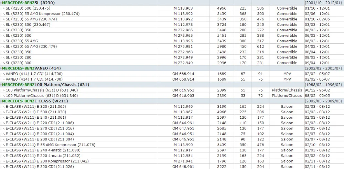344x169 pixels.
Task: Click engine code OM 648.961
Action: click(x=183, y=167)
